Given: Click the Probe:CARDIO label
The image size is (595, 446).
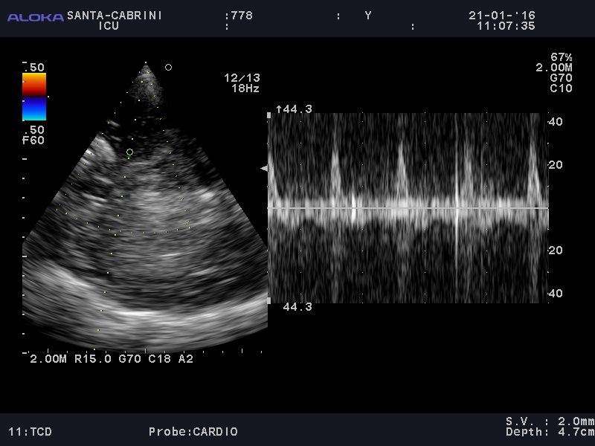Looking at the screenshot, I should tap(193, 431).
